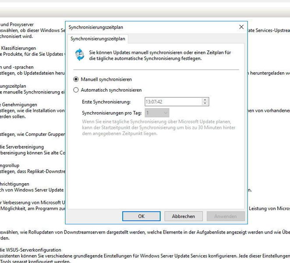
Task: Click the 'Wenn Sie eine tägliche Synchronisierung' note
Action: 159,128
